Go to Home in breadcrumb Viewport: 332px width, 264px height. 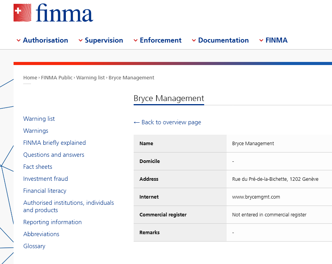click(x=30, y=78)
